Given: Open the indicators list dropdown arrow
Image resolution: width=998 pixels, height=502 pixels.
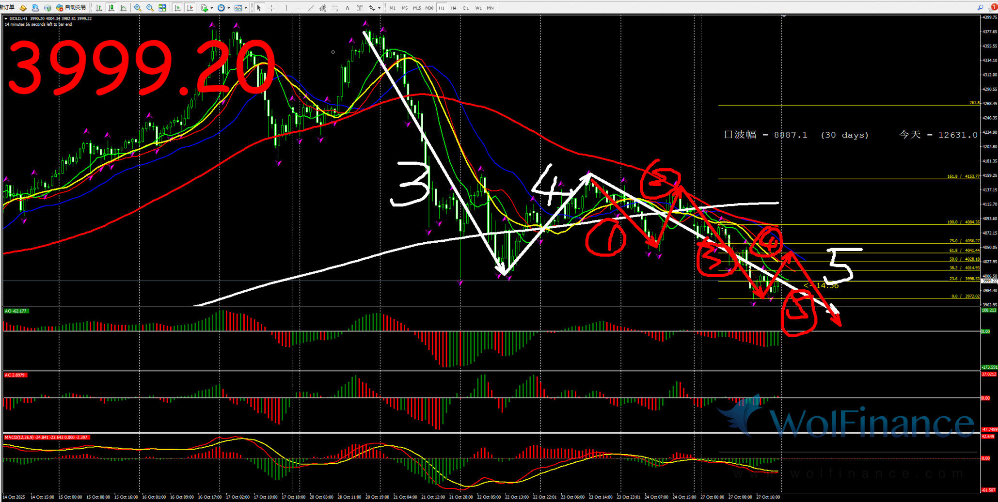Looking at the screenshot, I should point(212,8).
